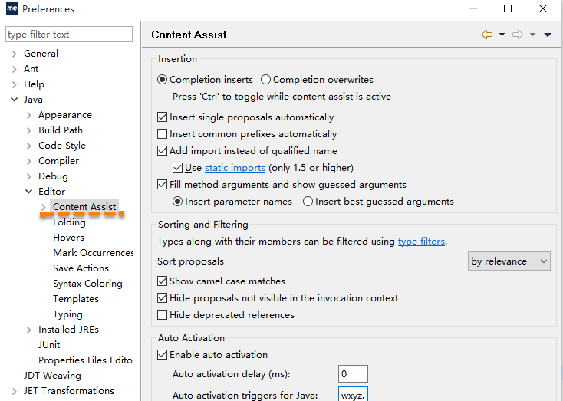Open the static imports link
The width and height of the screenshot is (563, 401).
235,168
